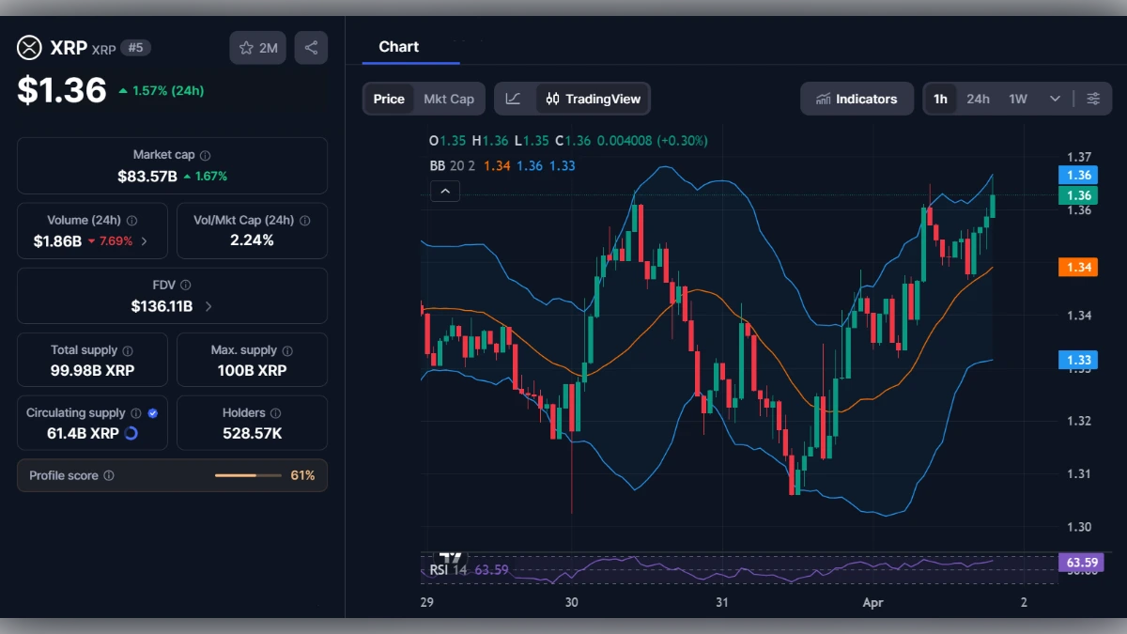Open the share options for XRP
Screen dimensions: 1127x634
click(x=311, y=47)
